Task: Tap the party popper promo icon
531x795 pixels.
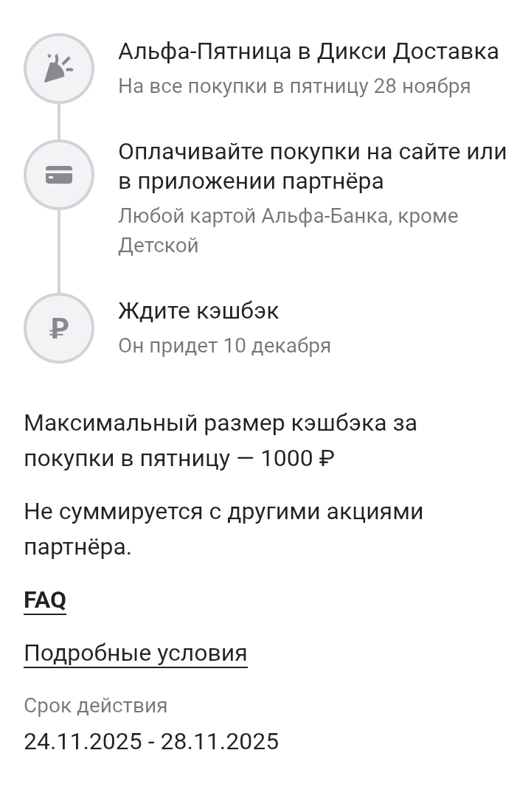Action: pos(59,69)
